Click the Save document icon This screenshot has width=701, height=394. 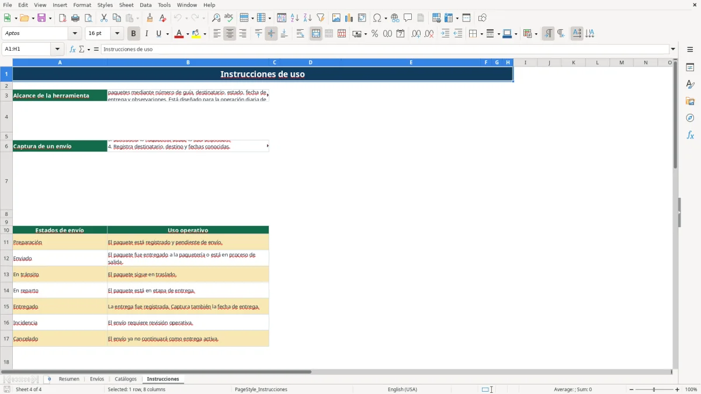[x=41, y=18]
